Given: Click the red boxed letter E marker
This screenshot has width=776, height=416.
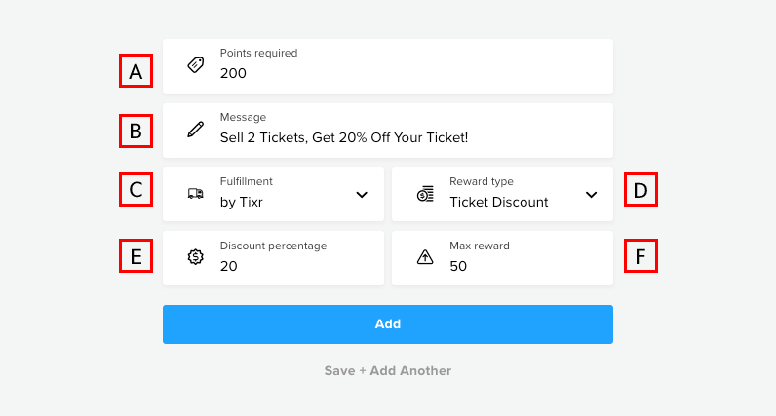Looking at the screenshot, I should tap(136, 255).
